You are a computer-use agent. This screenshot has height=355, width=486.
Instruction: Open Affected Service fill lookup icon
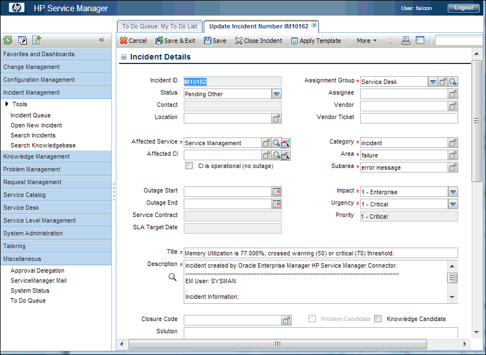tap(266, 143)
